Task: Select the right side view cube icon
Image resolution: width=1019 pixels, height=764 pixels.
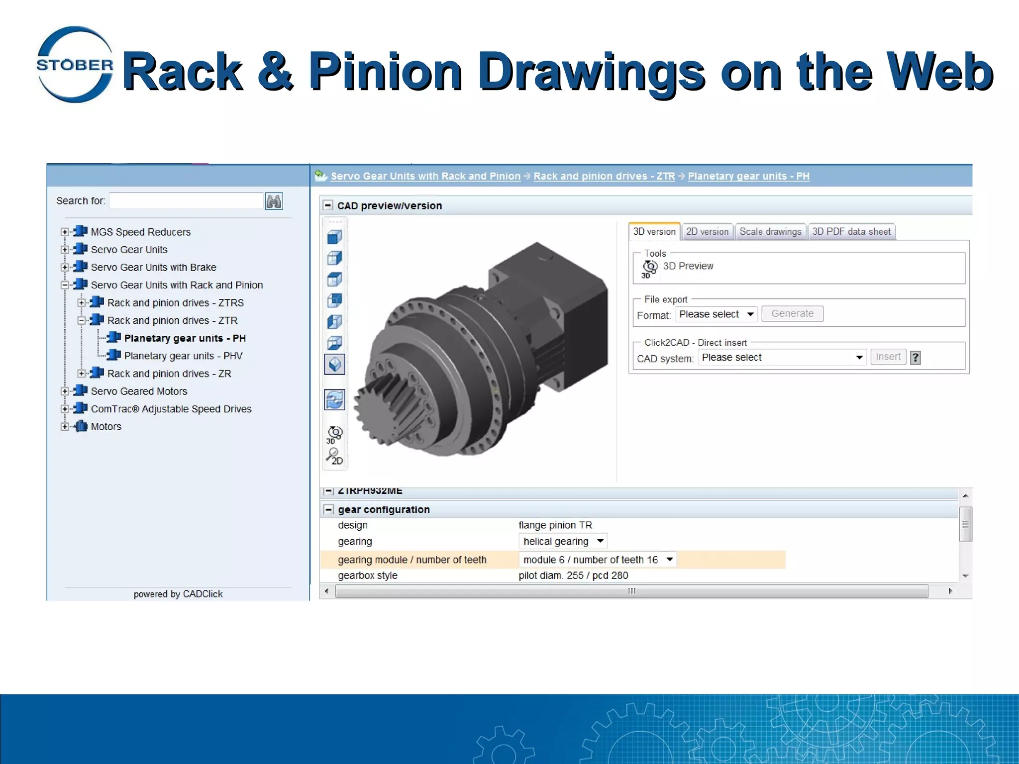Action: tap(334, 258)
